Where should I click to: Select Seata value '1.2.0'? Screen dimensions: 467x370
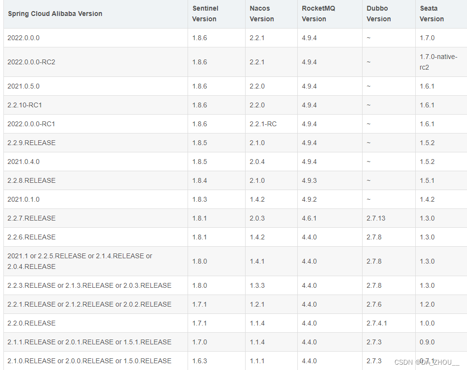[427, 304]
